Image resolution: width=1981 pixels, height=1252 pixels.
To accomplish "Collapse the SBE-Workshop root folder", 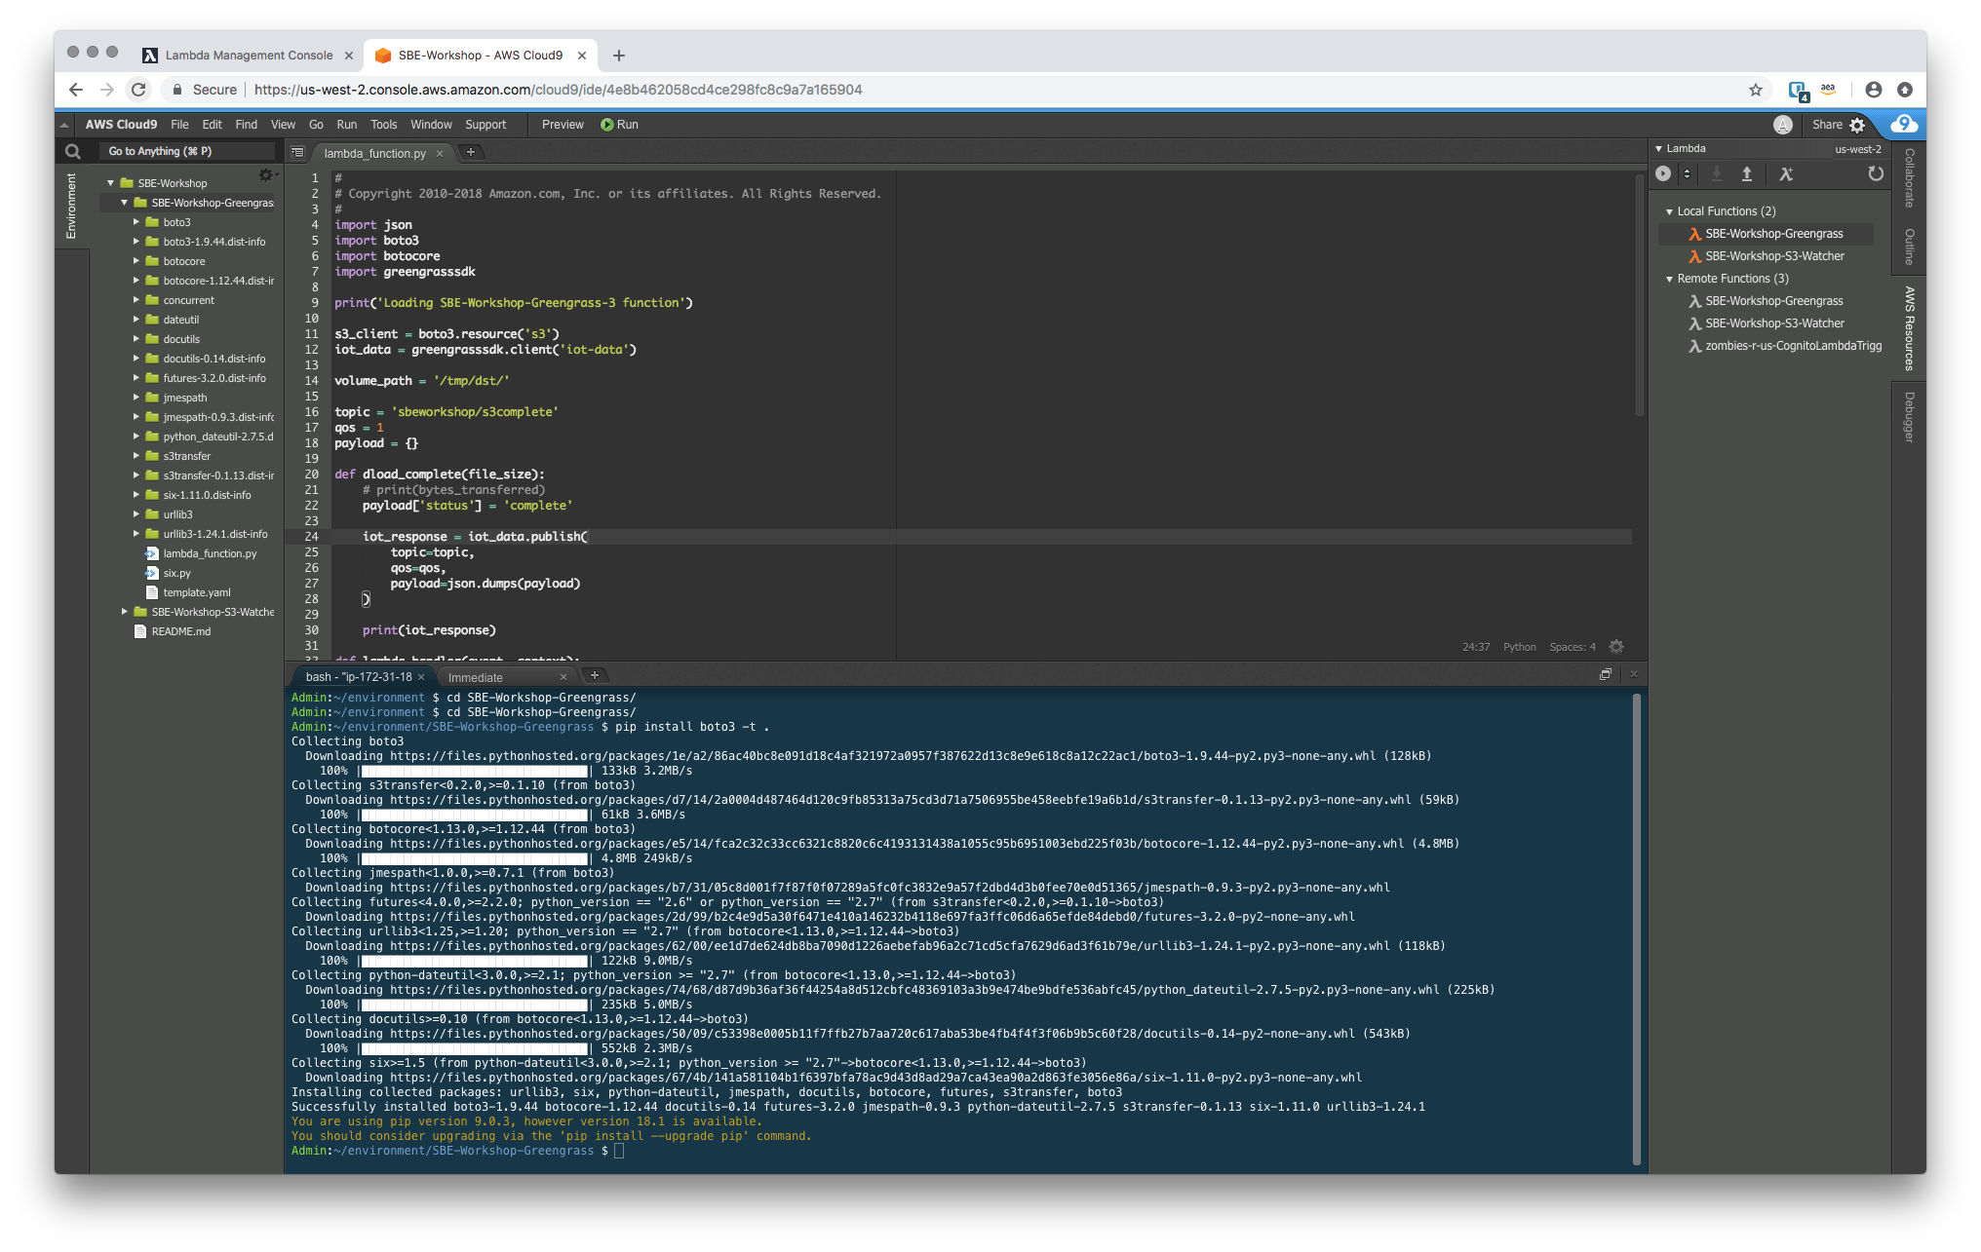I will 110,183.
